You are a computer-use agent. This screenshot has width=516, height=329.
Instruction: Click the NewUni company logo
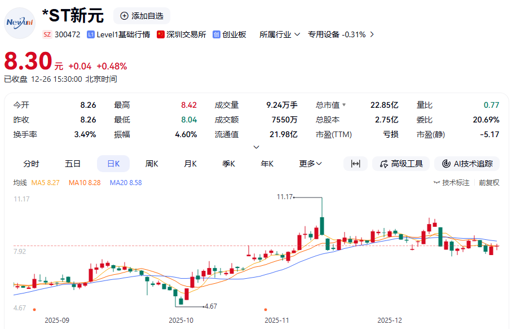19,23
